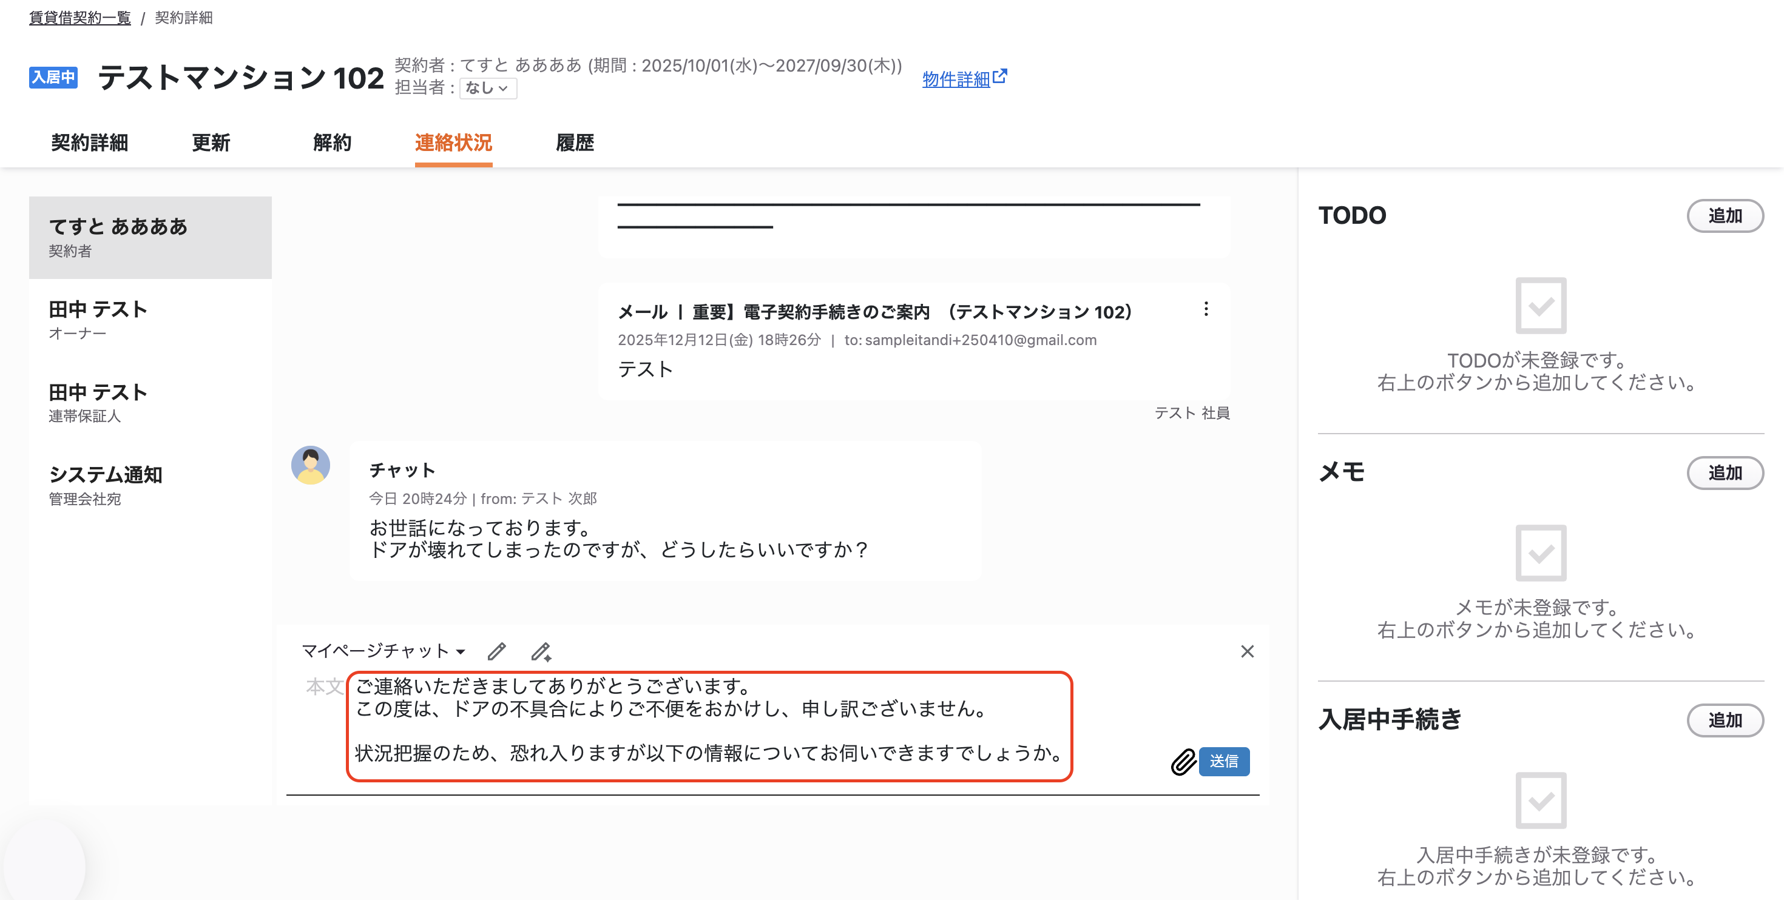1784x900 pixels.
Task: Click the AI pencil sparkle icon
Action: (541, 651)
